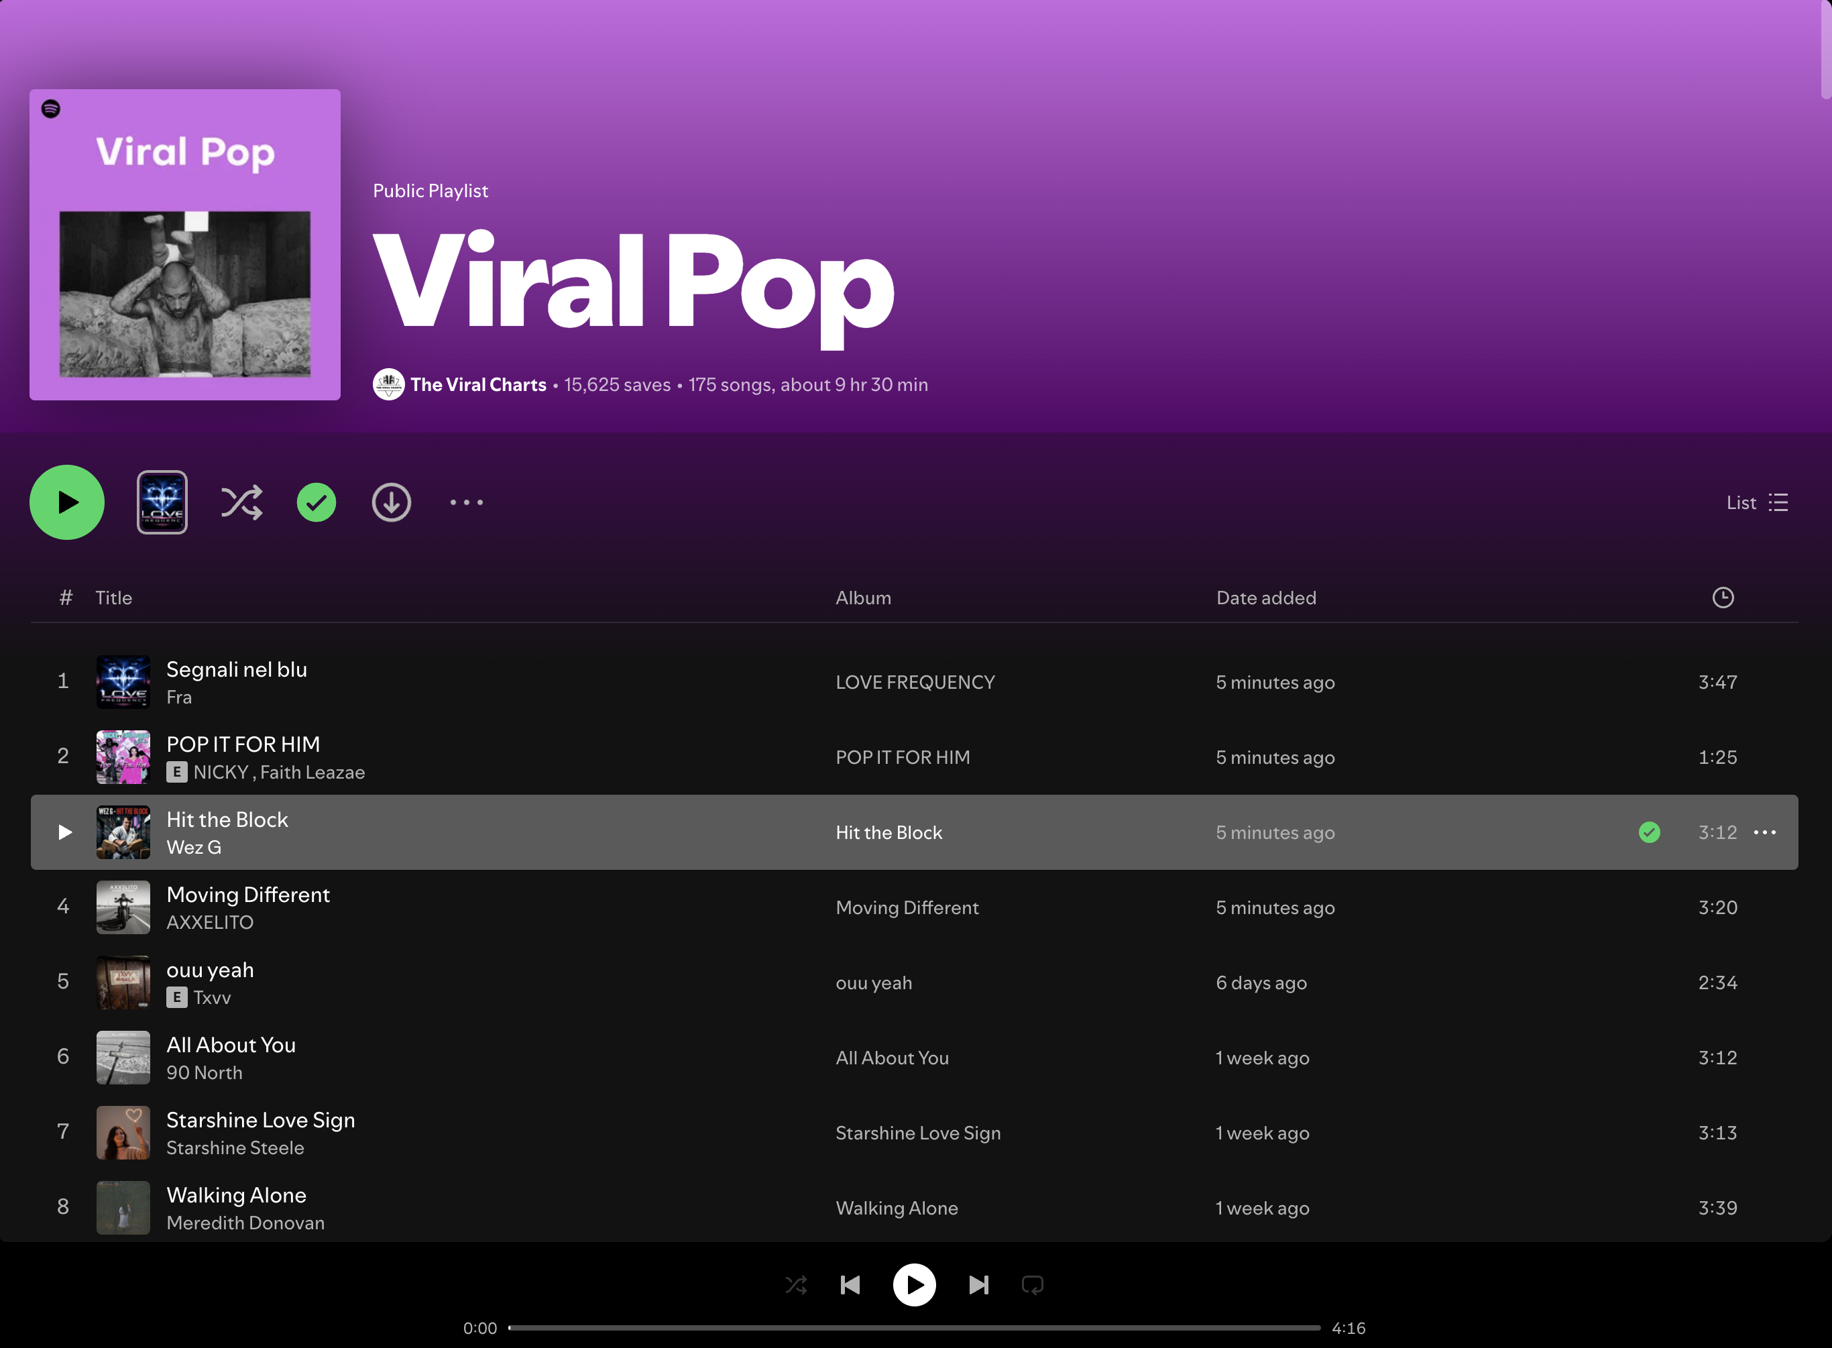Viewport: 1832px width, 1348px height.
Task: Click the Title column header
Action: (113, 598)
